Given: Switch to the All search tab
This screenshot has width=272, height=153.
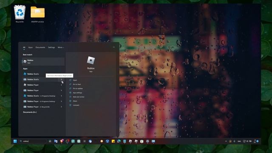Looking at the screenshot, I should click(x=24, y=47).
